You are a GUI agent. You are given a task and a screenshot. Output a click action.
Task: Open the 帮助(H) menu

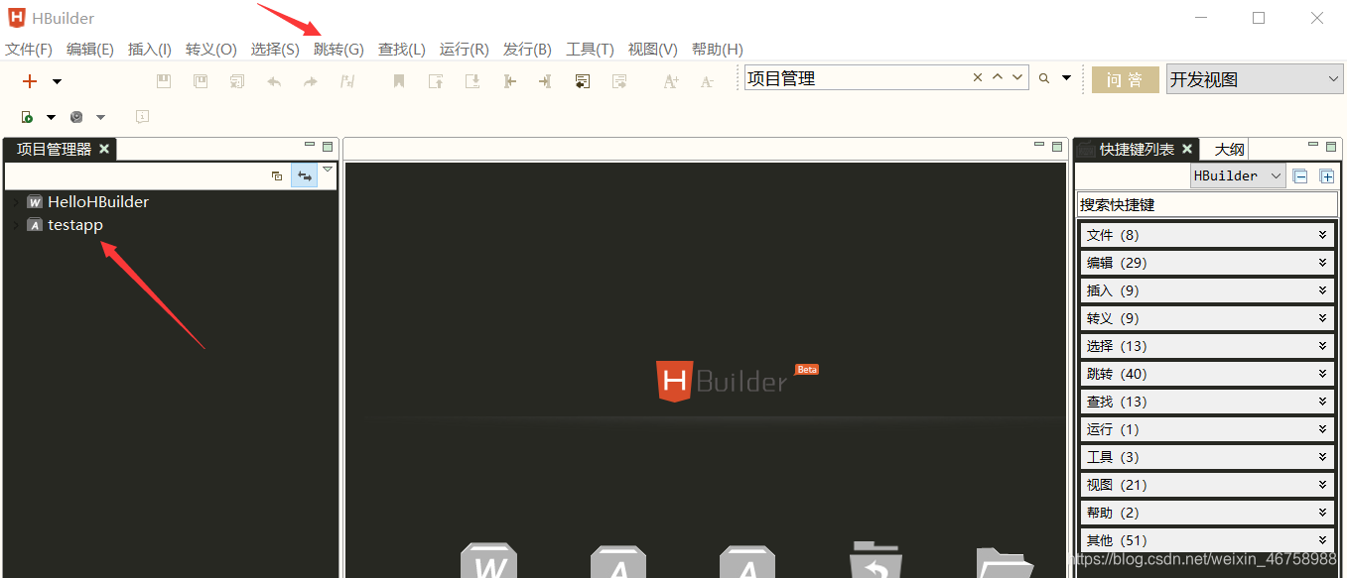[718, 50]
